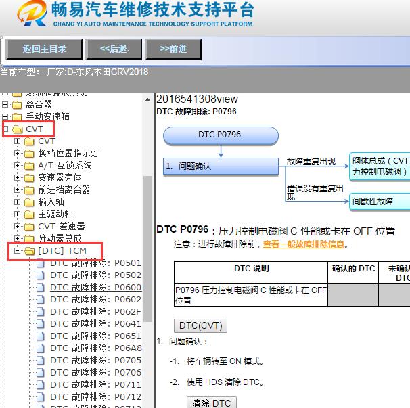The width and height of the screenshot is (410, 408).
Task: Click [DTC] TCM open folder icon
Action: pyautogui.click(x=30, y=251)
